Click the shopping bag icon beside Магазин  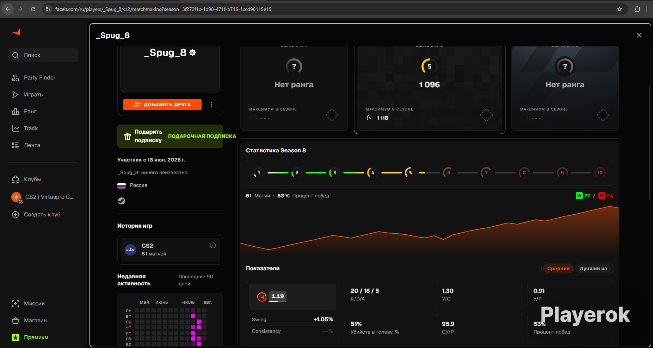16,321
